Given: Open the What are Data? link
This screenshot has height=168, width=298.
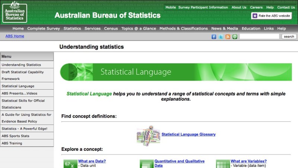Looking at the screenshot, I should point(92,161).
